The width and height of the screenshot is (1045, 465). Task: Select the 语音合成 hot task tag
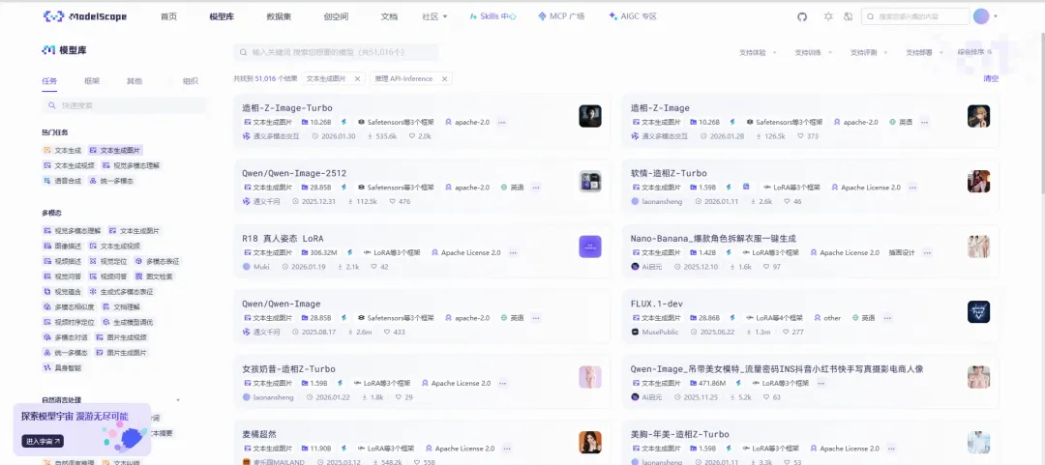62,181
